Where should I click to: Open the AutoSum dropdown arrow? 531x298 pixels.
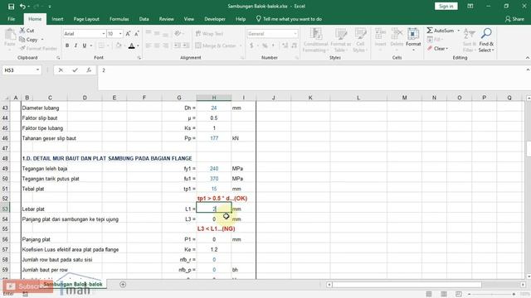pyautogui.click(x=459, y=31)
